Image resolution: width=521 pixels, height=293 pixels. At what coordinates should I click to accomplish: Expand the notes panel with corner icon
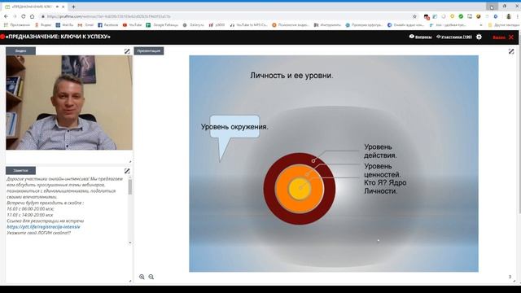[127, 171]
